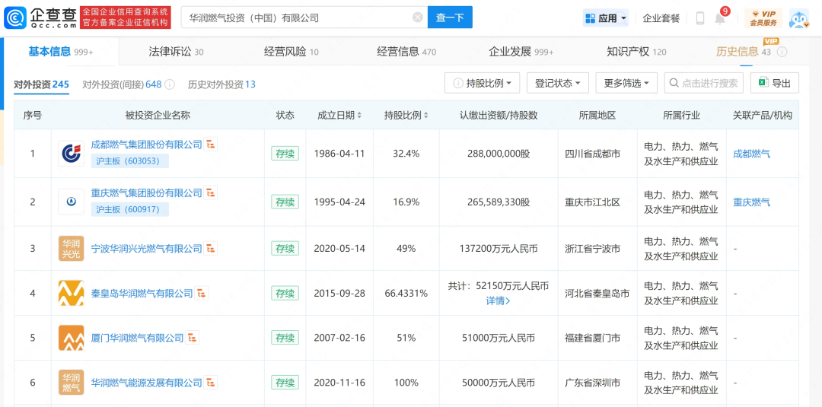This screenshot has height=407, width=822.
Task: Click date cell 2020-05-14
Action: pyautogui.click(x=339, y=248)
